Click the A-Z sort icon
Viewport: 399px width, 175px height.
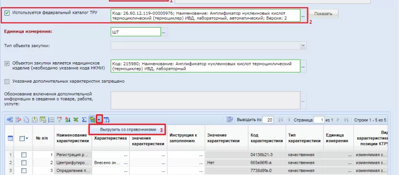[x=67, y=120]
